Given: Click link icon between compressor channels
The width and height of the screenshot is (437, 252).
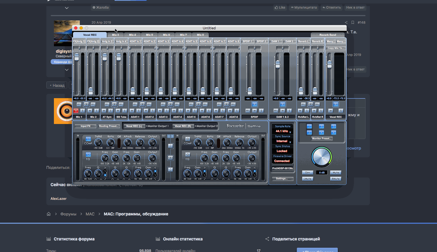Looking at the screenshot, I should [170, 158].
